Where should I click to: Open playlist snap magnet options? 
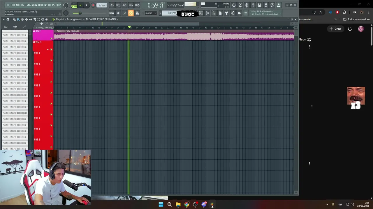click(8, 19)
